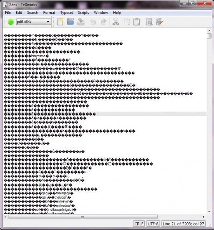This screenshot has height=230, width=214.
Task: Open the File menu
Action: tap(8, 13)
